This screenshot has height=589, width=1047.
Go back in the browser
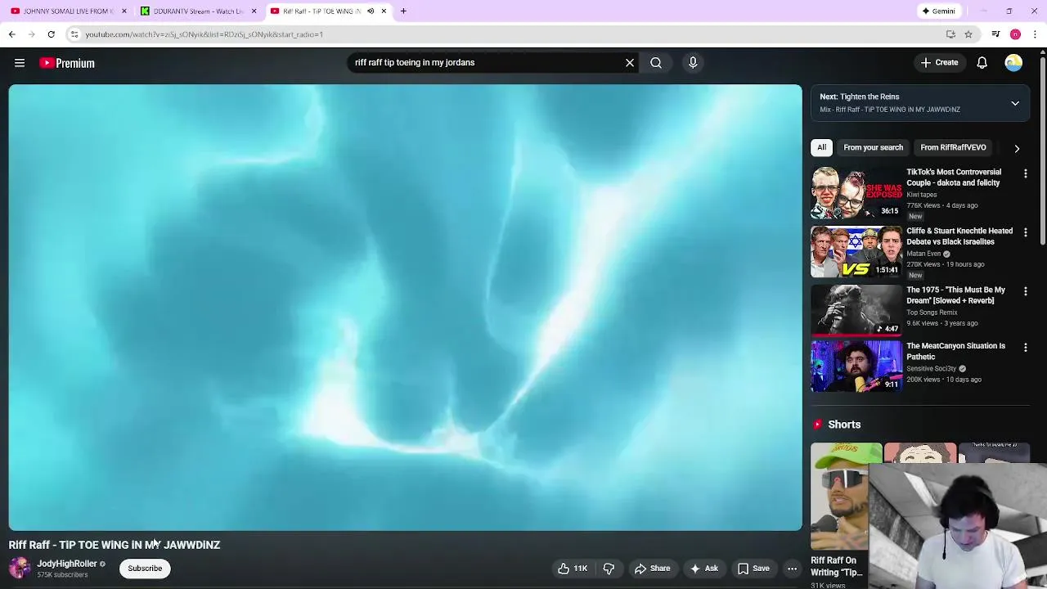pyautogui.click(x=11, y=34)
